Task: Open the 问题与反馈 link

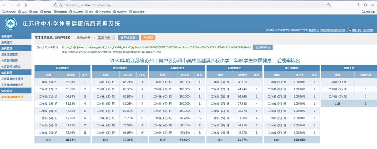Action: [338, 30]
